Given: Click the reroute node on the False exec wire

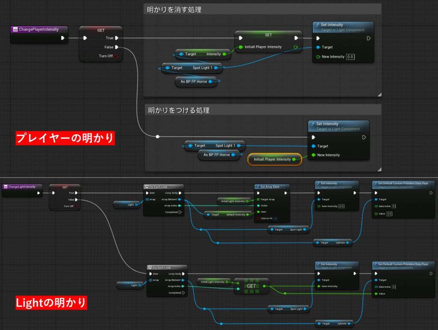Looking at the screenshot, I should coord(158,136).
